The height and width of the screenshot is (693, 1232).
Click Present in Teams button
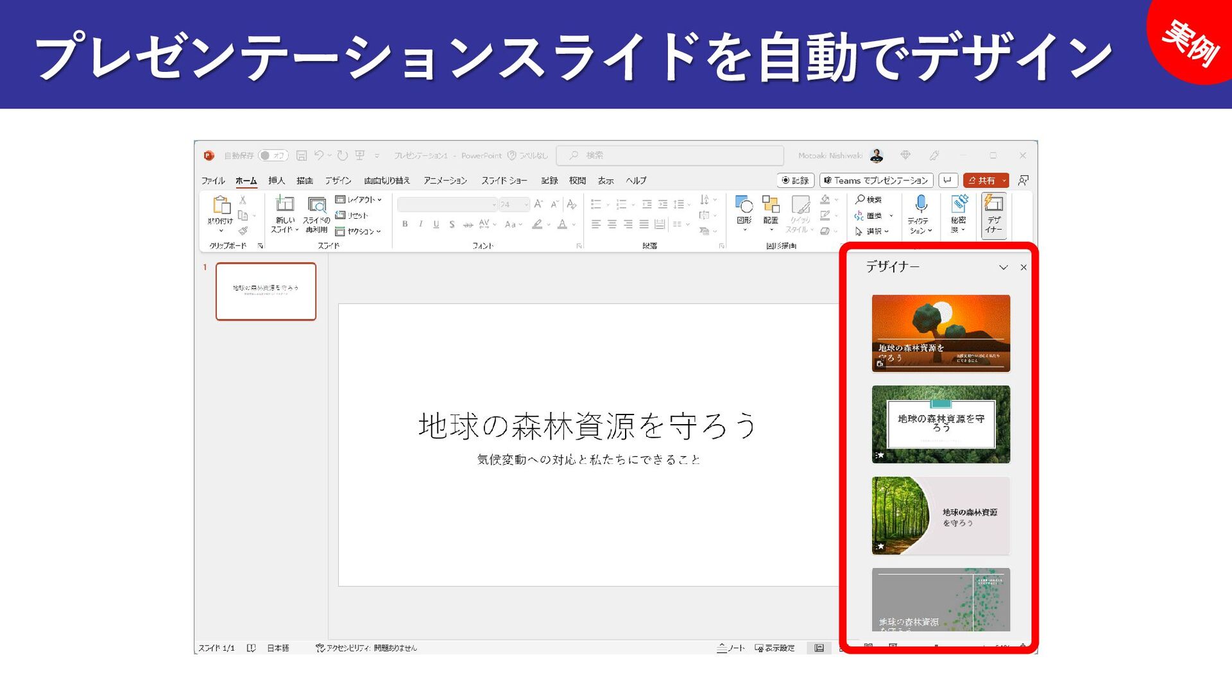[876, 180]
